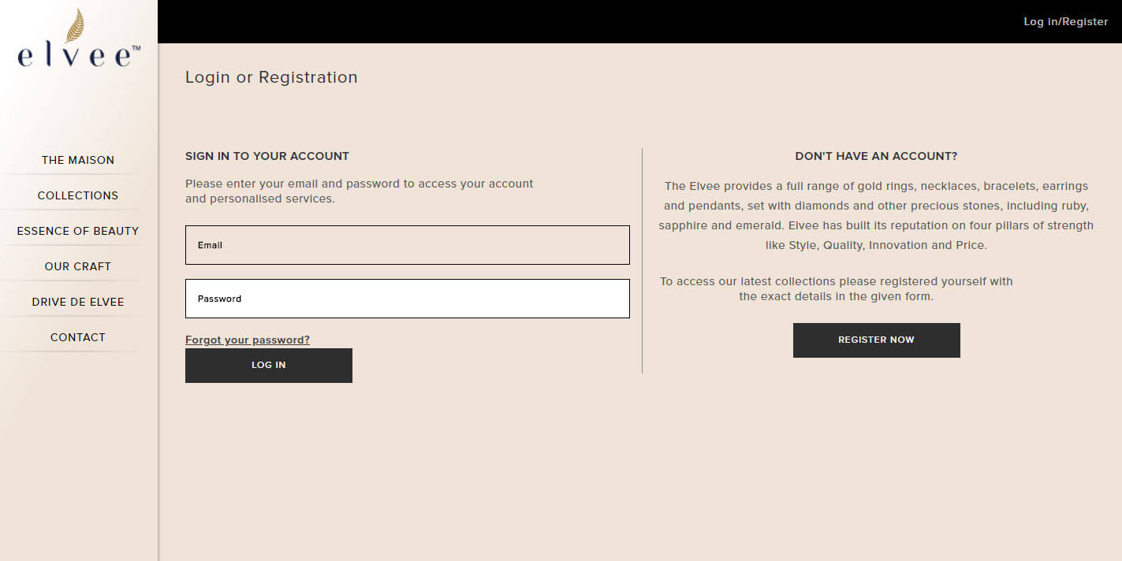This screenshot has height=561, width=1122.
Task: Click the paragraph describing Elvee's jewellery range
Action: pyautogui.click(x=876, y=216)
